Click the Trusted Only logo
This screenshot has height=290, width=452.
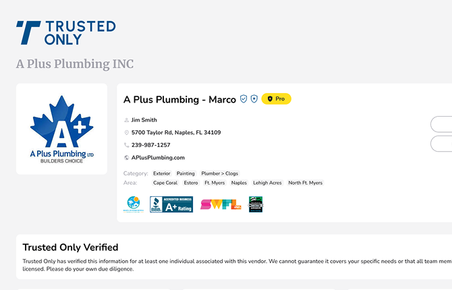pos(65,32)
